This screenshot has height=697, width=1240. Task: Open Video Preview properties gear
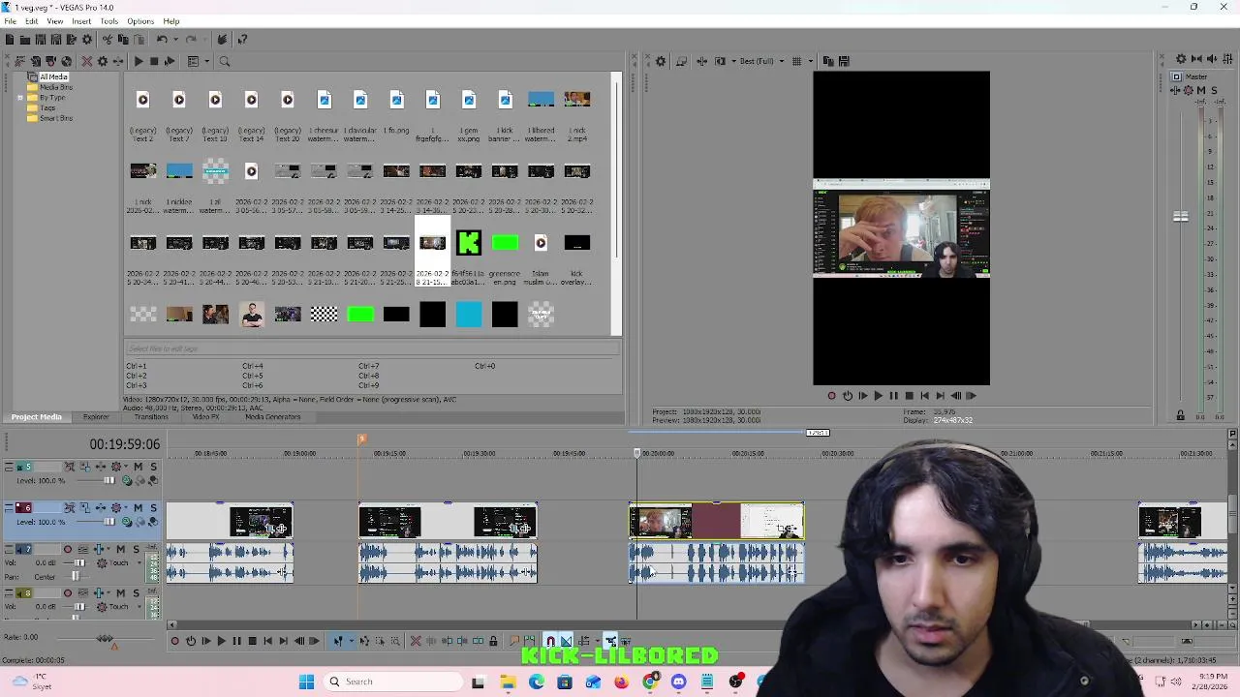pos(661,61)
